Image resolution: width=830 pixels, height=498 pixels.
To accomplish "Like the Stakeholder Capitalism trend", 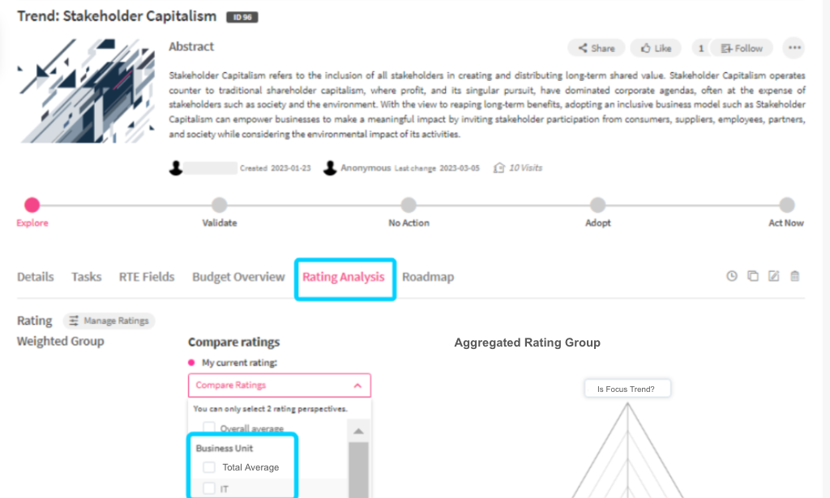I will click(656, 49).
